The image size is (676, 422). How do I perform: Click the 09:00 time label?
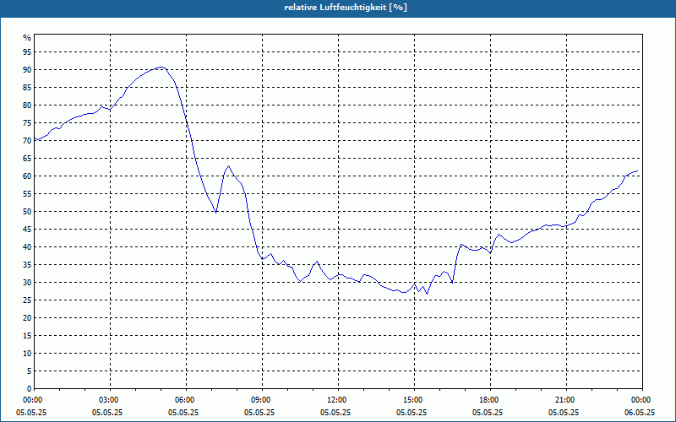point(262,400)
